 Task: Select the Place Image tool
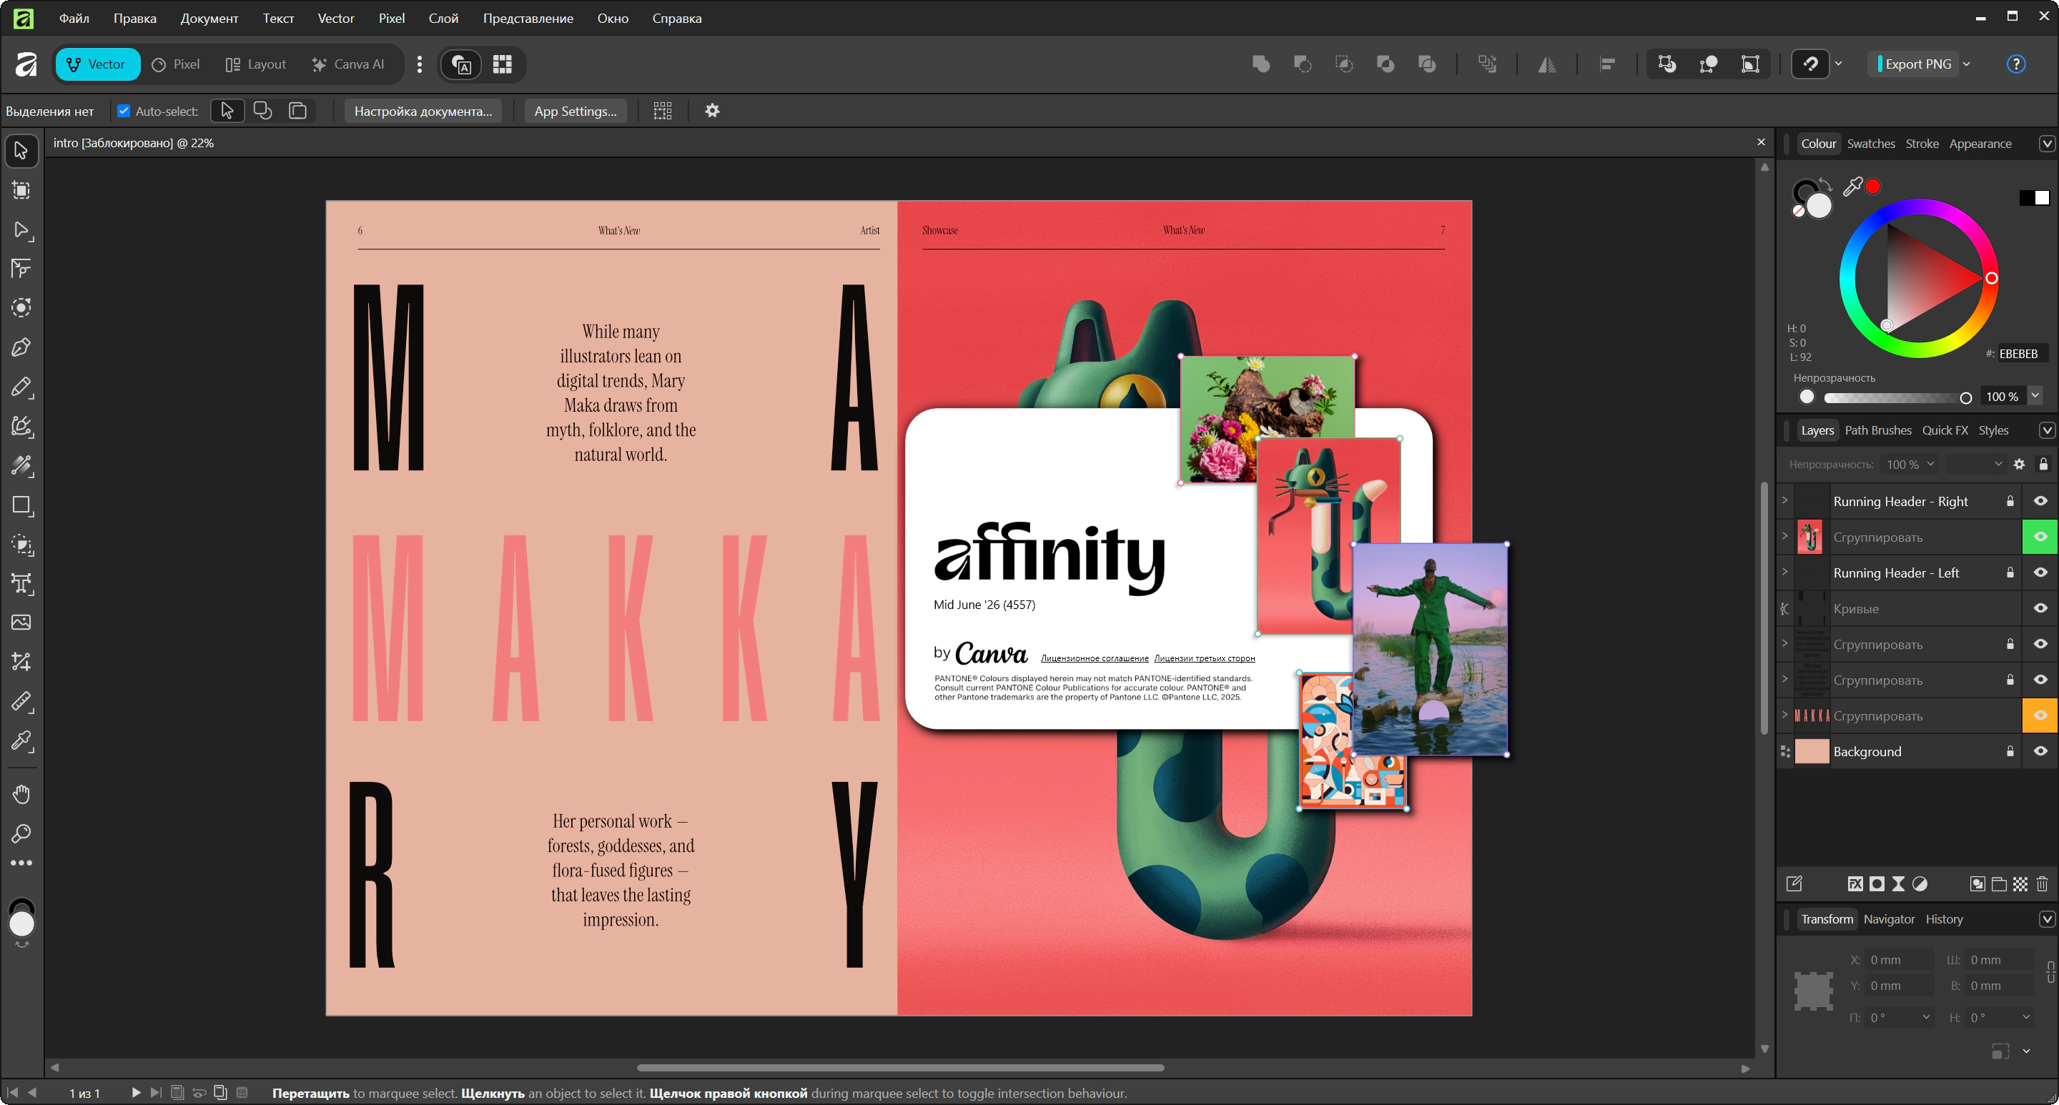tap(21, 623)
